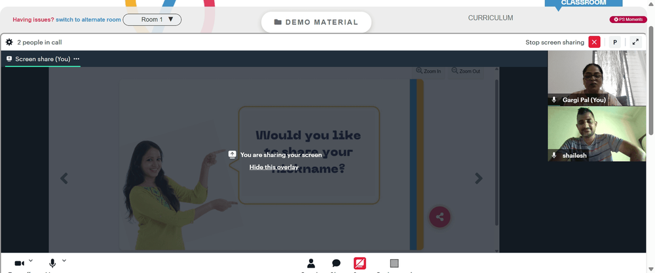The height and width of the screenshot is (273, 655).
Task: Click Hide this overlay link
Action: [274, 167]
